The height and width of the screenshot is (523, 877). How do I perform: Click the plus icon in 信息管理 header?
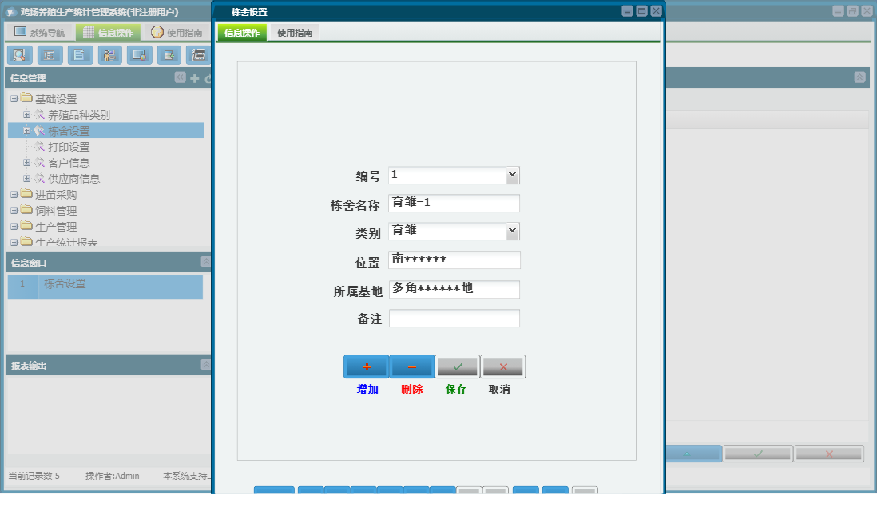[195, 78]
